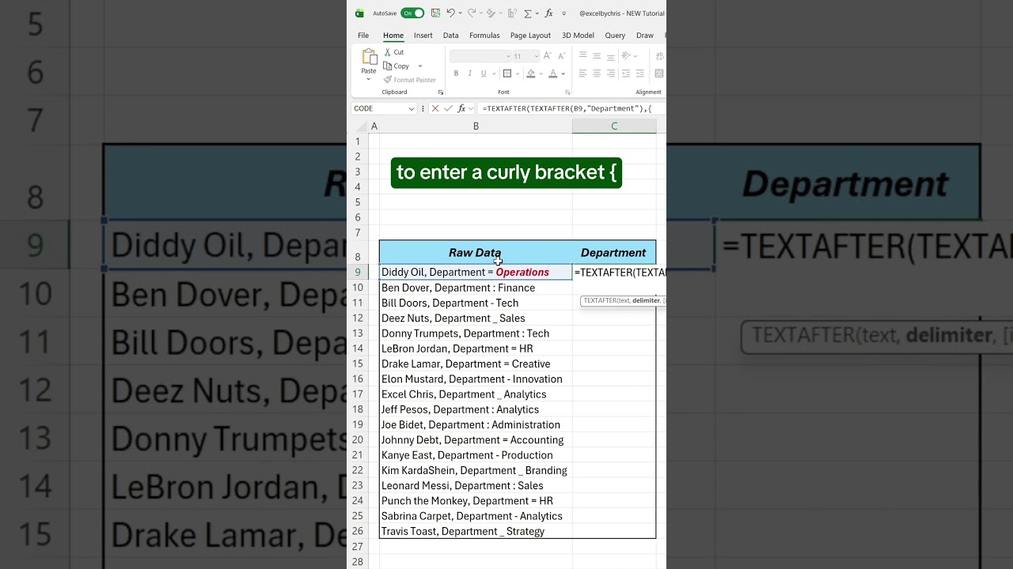
Task: Undo the last action
Action: pyautogui.click(x=450, y=13)
